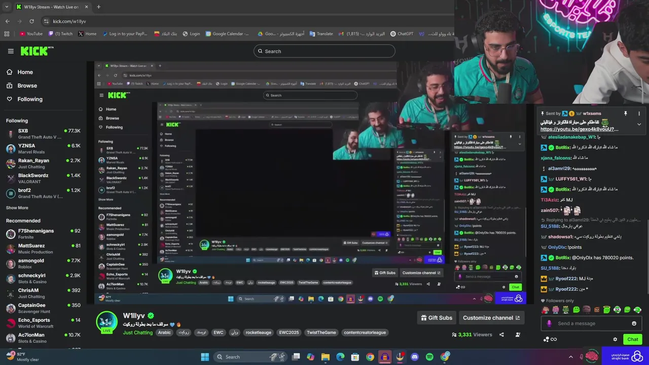Send message with Chat button
This screenshot has width=649, height=365.
coord(632,339)
